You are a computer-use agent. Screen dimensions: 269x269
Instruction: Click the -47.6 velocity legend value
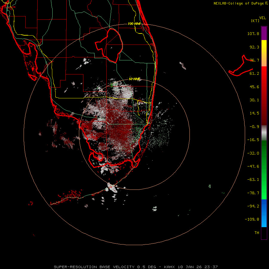coord(253,166)
